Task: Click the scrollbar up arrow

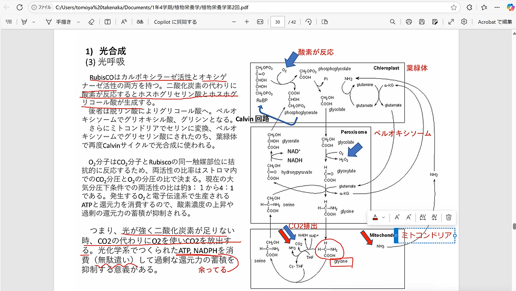Action: [x=514, y=33]
